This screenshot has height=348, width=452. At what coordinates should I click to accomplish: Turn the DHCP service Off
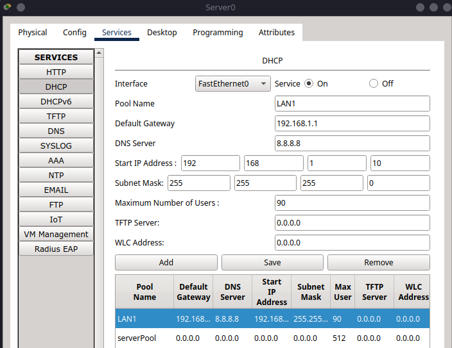click(x=374, y=83)
